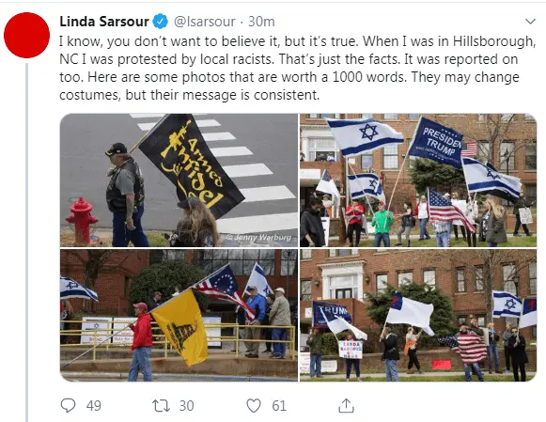This screenshot has width=546, height=422.
Task: Click the vertical thread connector line
Action: coord(27,242)
